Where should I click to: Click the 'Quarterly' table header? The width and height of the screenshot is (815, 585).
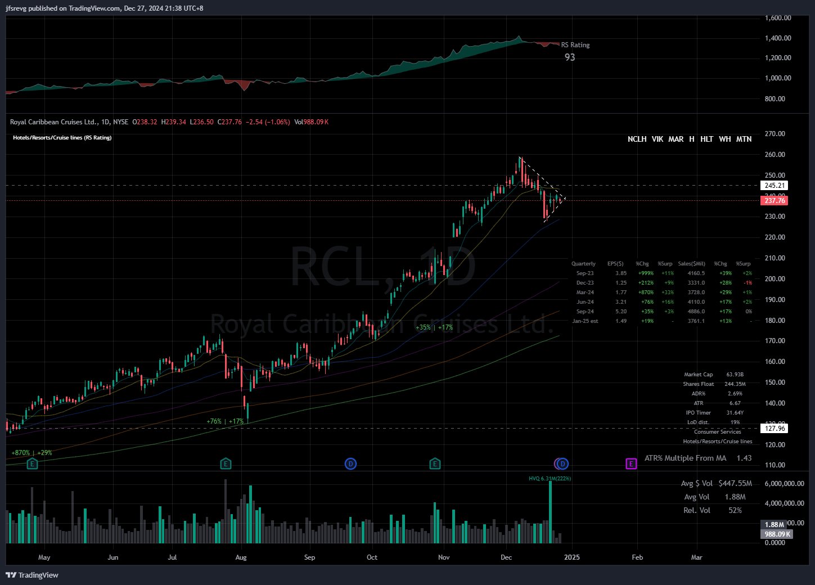tap(583, 264)
